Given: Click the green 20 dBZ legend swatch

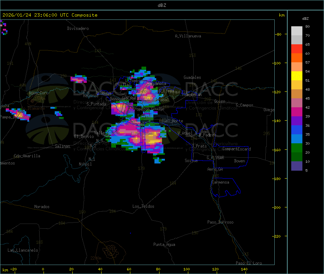Looking at the screenshot, I should pyautogui.click(x=297, y=148).
